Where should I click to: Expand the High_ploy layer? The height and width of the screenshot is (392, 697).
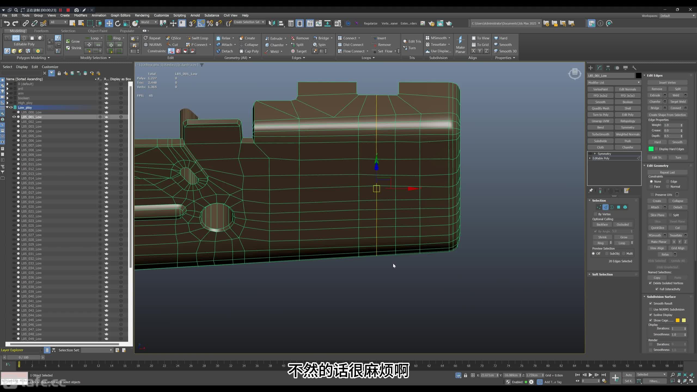coord(7,103)
